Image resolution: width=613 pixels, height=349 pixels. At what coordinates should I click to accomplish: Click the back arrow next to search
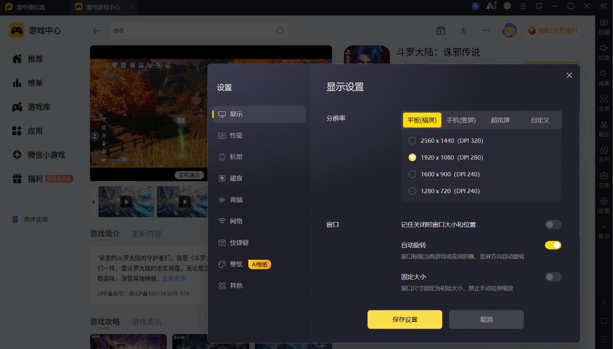[97, 31]
